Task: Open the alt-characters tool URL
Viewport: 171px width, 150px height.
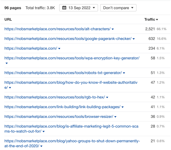Action: pyautogui.click(x=57, y=29)
